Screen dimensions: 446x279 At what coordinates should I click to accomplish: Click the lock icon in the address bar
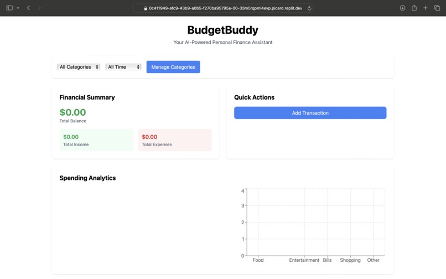(x=146, y=8)
